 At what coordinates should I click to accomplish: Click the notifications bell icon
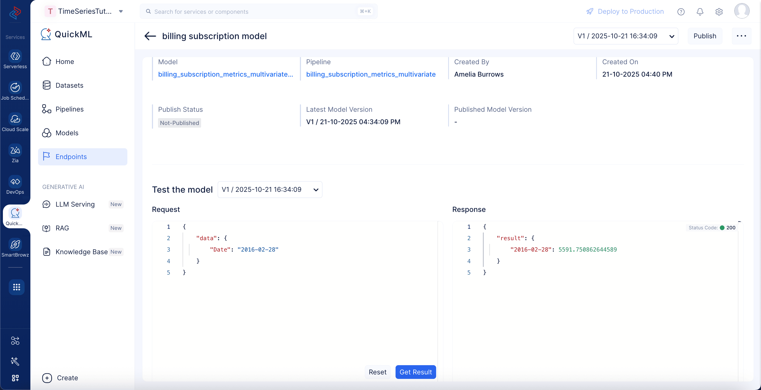click(x=700, y=12)
